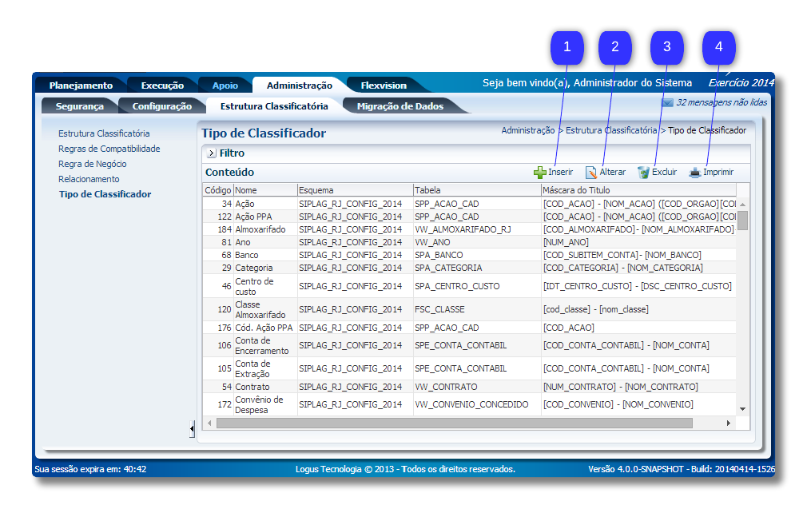The height and width of the screenshot is (509, 807).
Task: Select the Segurança sub-tab
Action: pos(80,106)
